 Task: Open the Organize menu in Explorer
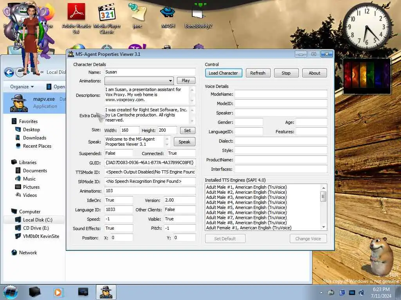(x=22, y=87)
